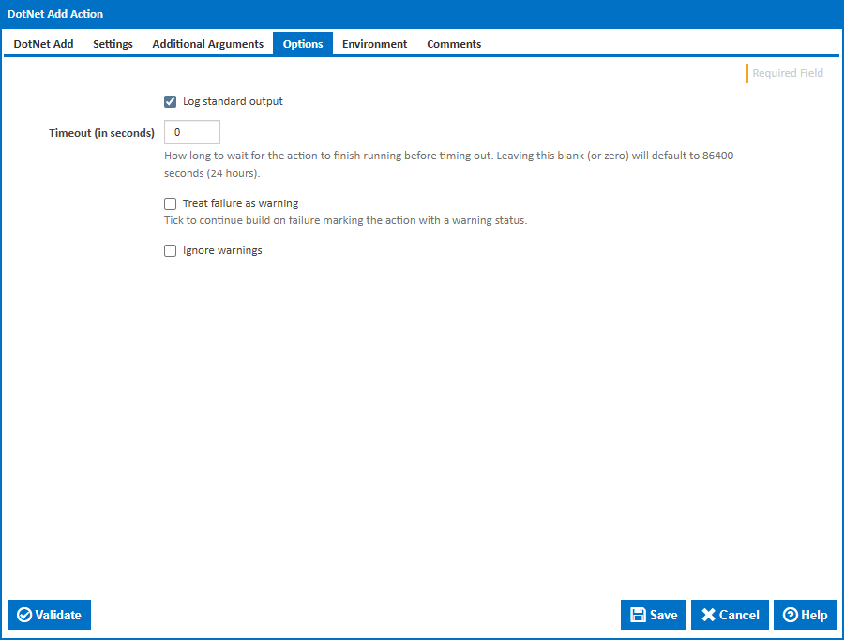Save the DotNet Add Action
Image resolution: width=844 pixels, height=640 pixels.
pos(653,615)
